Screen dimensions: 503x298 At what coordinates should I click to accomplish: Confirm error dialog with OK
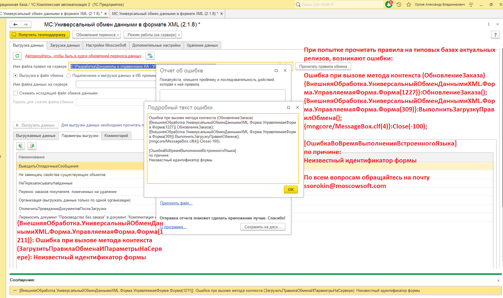(x=291, y=189)
